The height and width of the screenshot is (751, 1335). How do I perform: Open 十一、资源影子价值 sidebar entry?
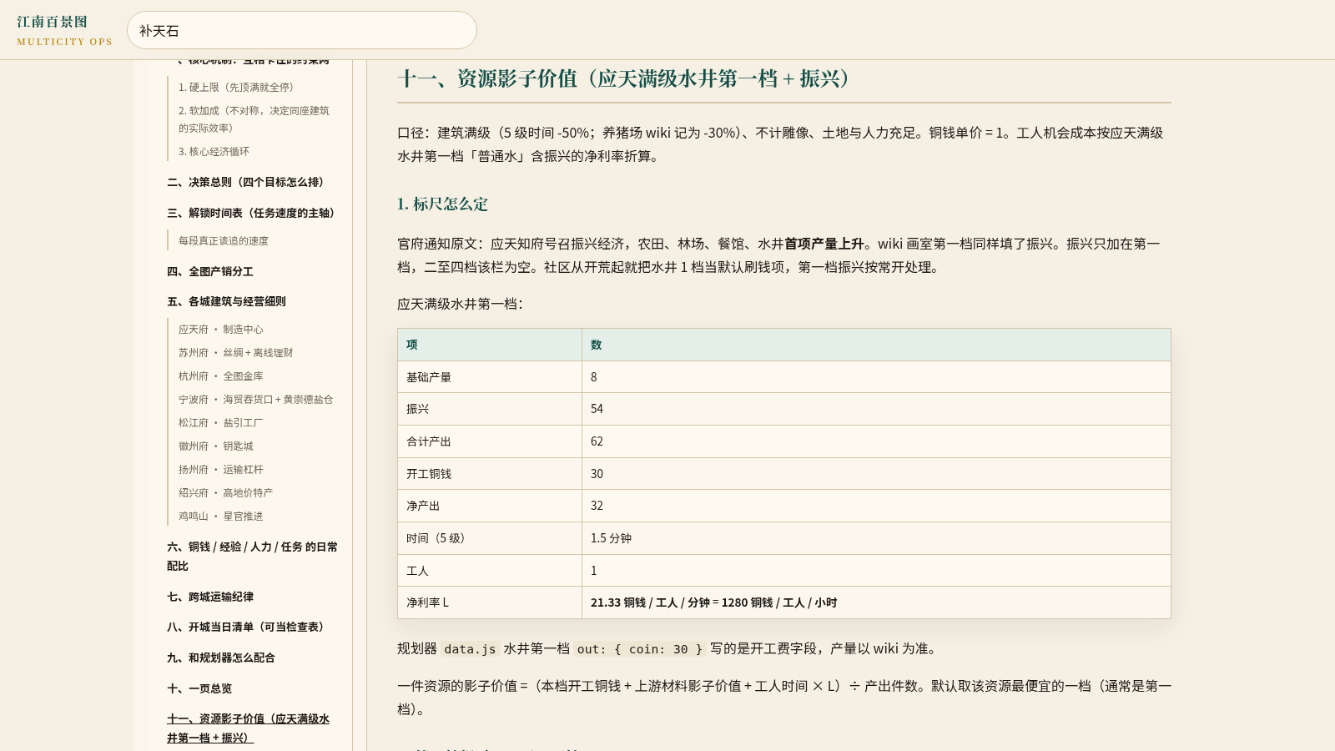pos(249,728)
